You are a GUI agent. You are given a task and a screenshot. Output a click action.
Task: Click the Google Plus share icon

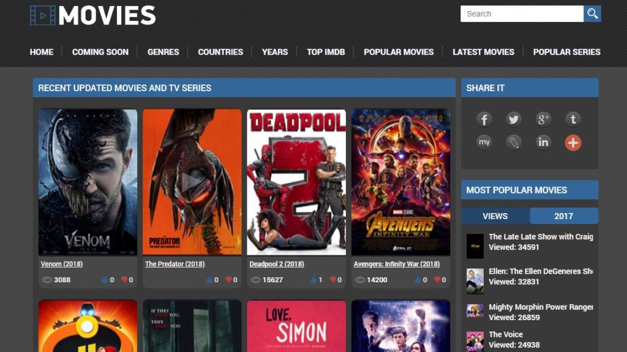pos(543,119)
